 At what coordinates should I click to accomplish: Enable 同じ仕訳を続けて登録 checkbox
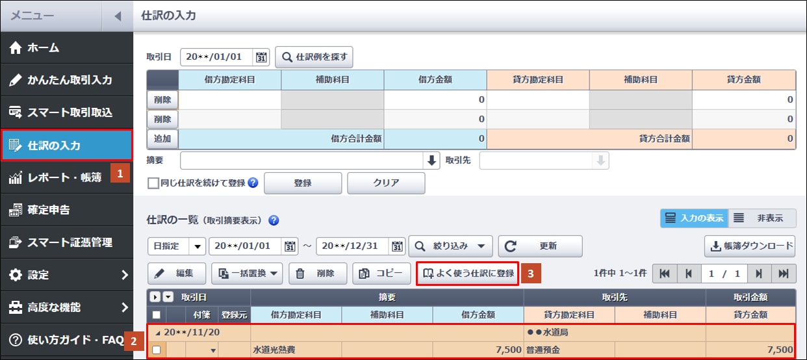tap(153, 183)
